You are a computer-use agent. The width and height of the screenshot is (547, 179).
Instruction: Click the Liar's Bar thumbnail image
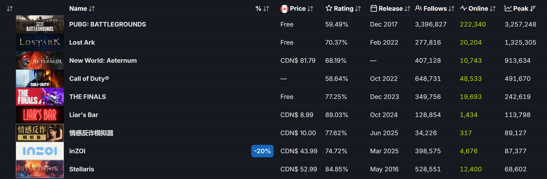pyautogui.click(x=40, y=115)
